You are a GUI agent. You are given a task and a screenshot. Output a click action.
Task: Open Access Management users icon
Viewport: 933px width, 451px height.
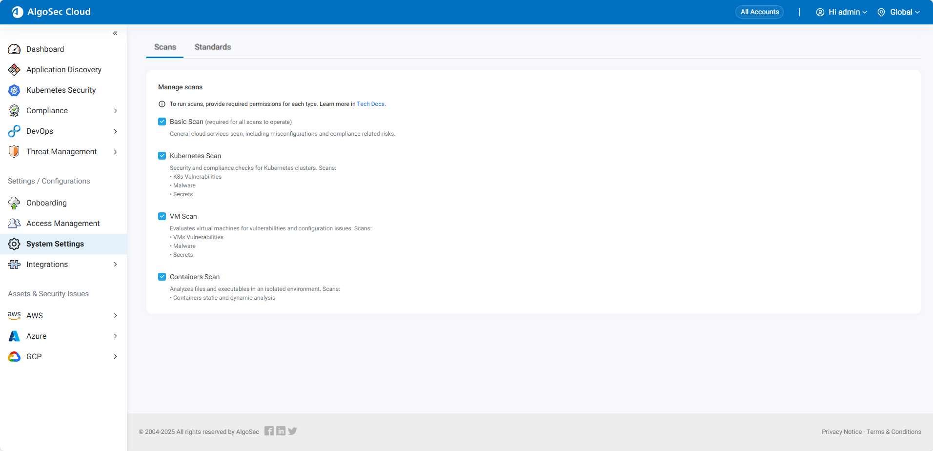point(14,224)
